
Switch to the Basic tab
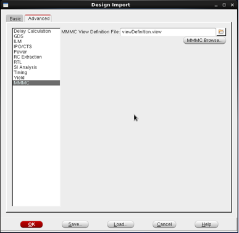(x=15, y=18)
